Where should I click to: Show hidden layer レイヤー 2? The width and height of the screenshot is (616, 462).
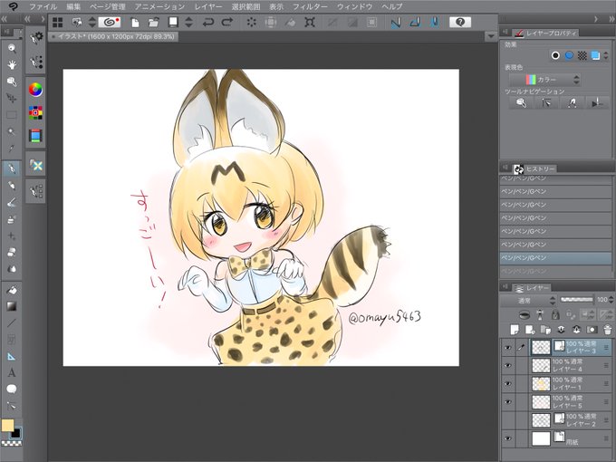pos(508,420)
